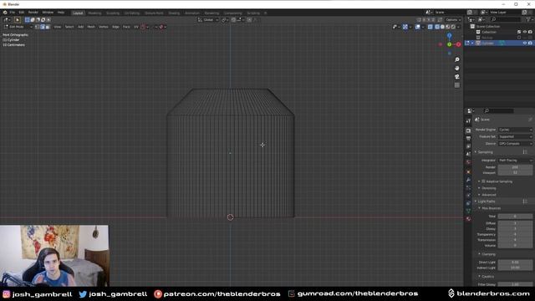The image size is (535, 301).
Task: Open the File menu
Action: (13, 13)
